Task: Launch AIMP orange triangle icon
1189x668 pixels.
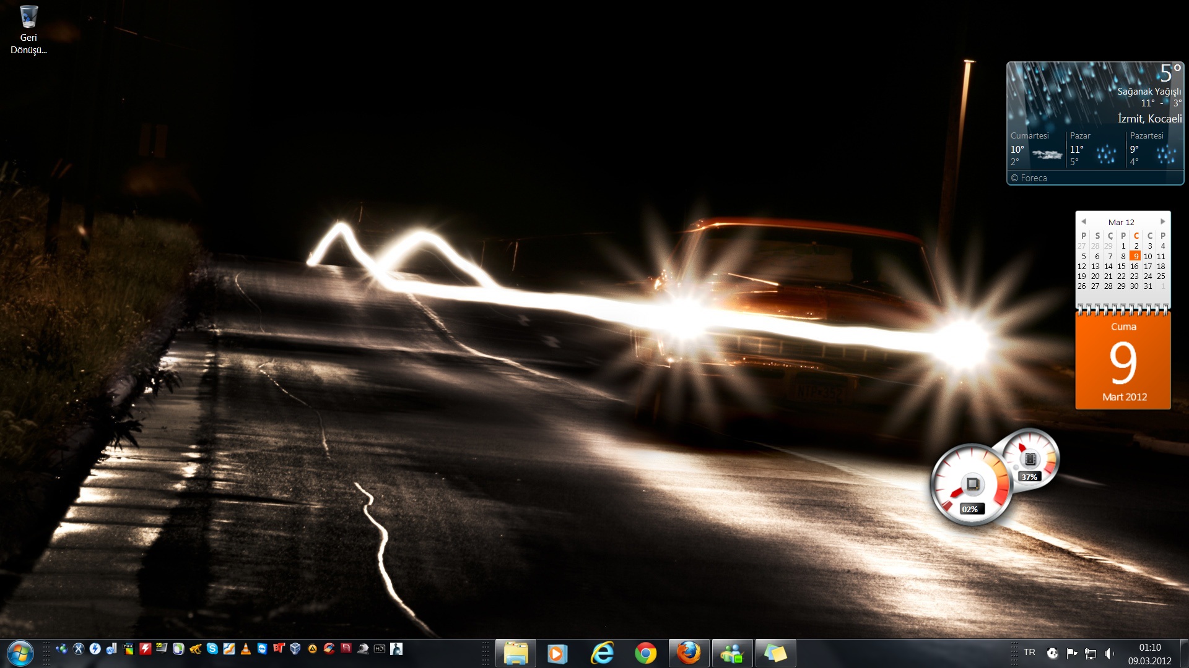Action: click(x=312, y=649)
